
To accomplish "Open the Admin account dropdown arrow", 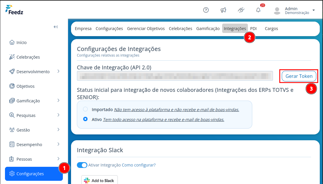I will tap(314, 10).
